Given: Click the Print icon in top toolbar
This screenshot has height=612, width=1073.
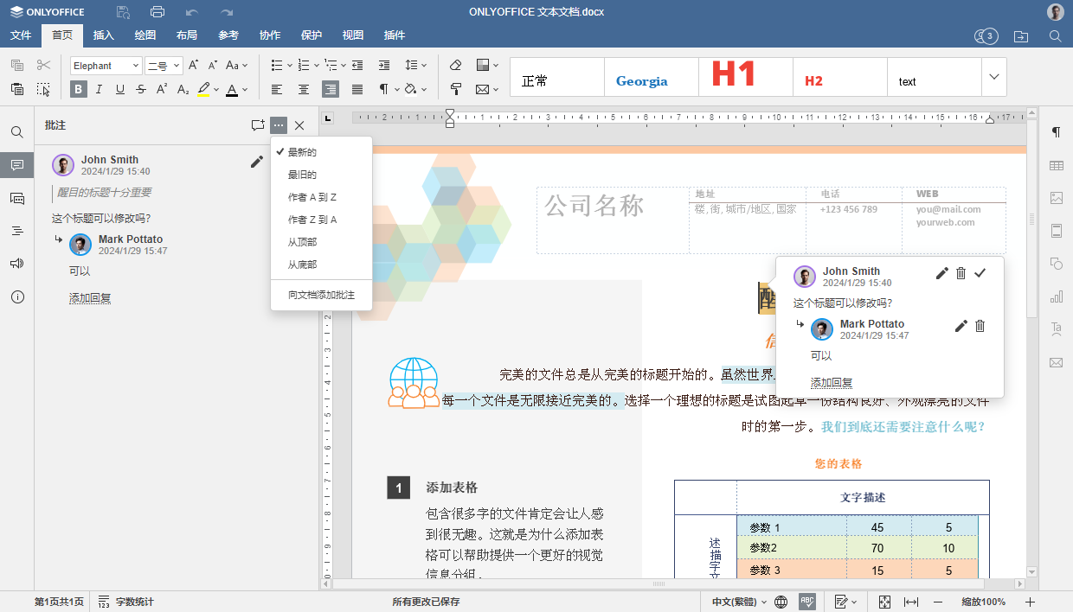Looking at the screenshot, I should 157,12.
